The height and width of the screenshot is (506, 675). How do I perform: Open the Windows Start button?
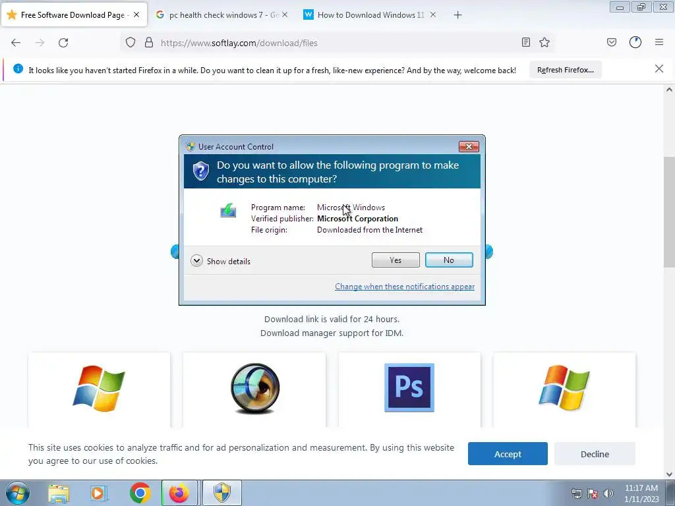(x=17, y=493)
